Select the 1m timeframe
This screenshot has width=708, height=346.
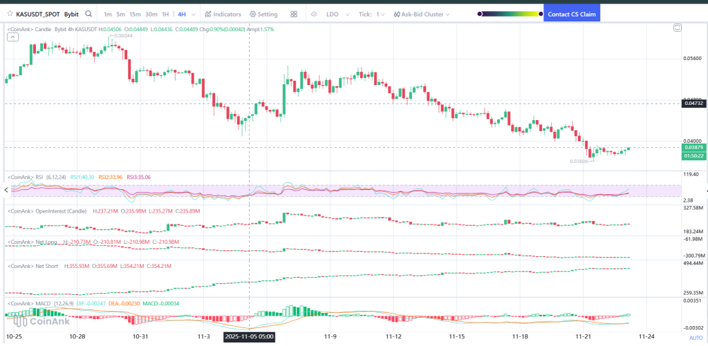tap(107, 14)
